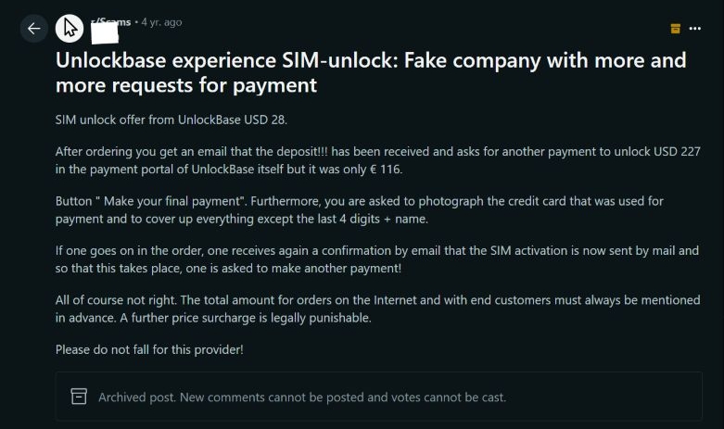Click the yellow archived box icon
This screenshot has width=724, height=429.
click(676, 29)
